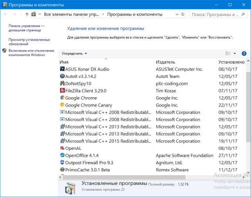The width and height of the screenshot is (251, 197).
Task: Click the help question mark icon
Action: (244, 53)
